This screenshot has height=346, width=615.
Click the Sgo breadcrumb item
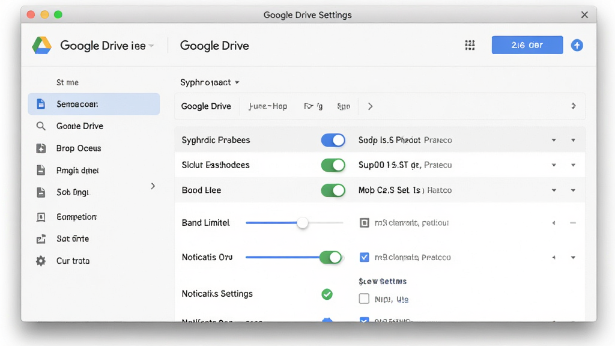point(343,106)
